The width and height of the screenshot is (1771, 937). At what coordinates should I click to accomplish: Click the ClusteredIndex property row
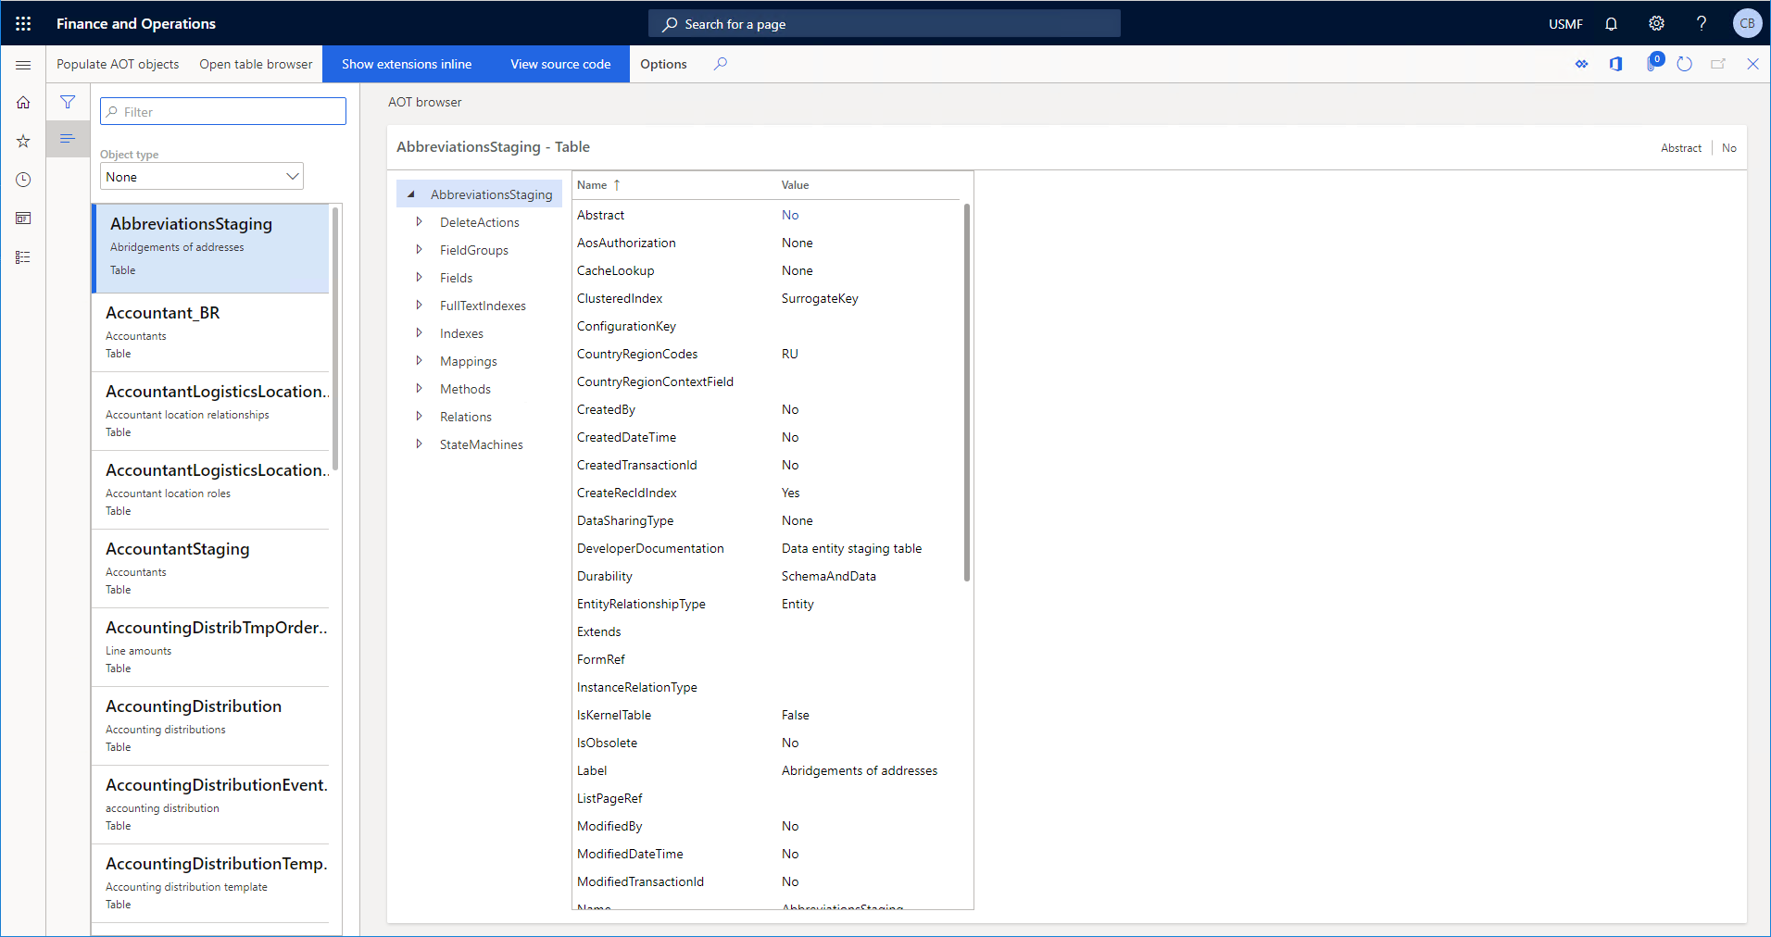[767, 298]
